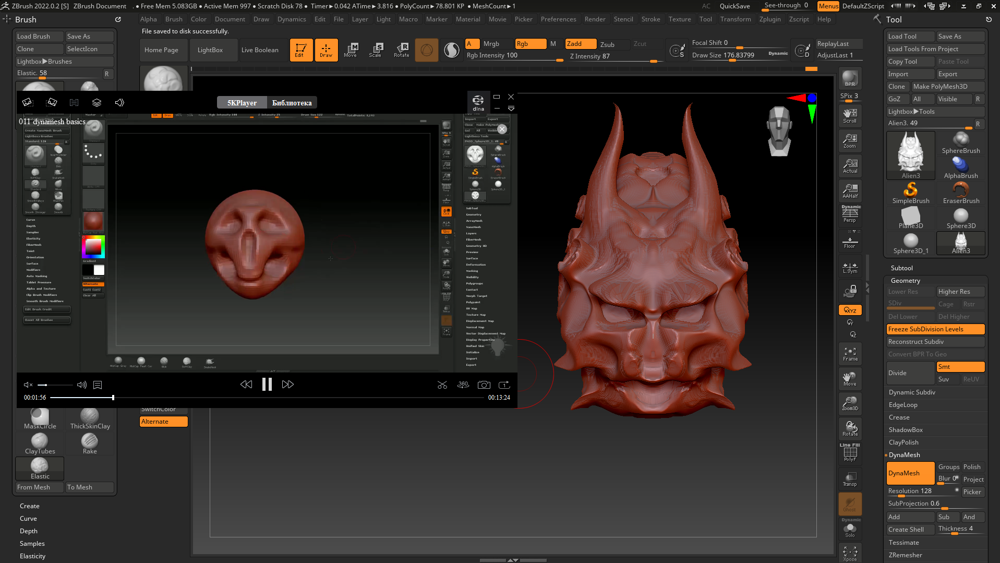Click Freeze SubDivision Levels button

pos(935,329)
